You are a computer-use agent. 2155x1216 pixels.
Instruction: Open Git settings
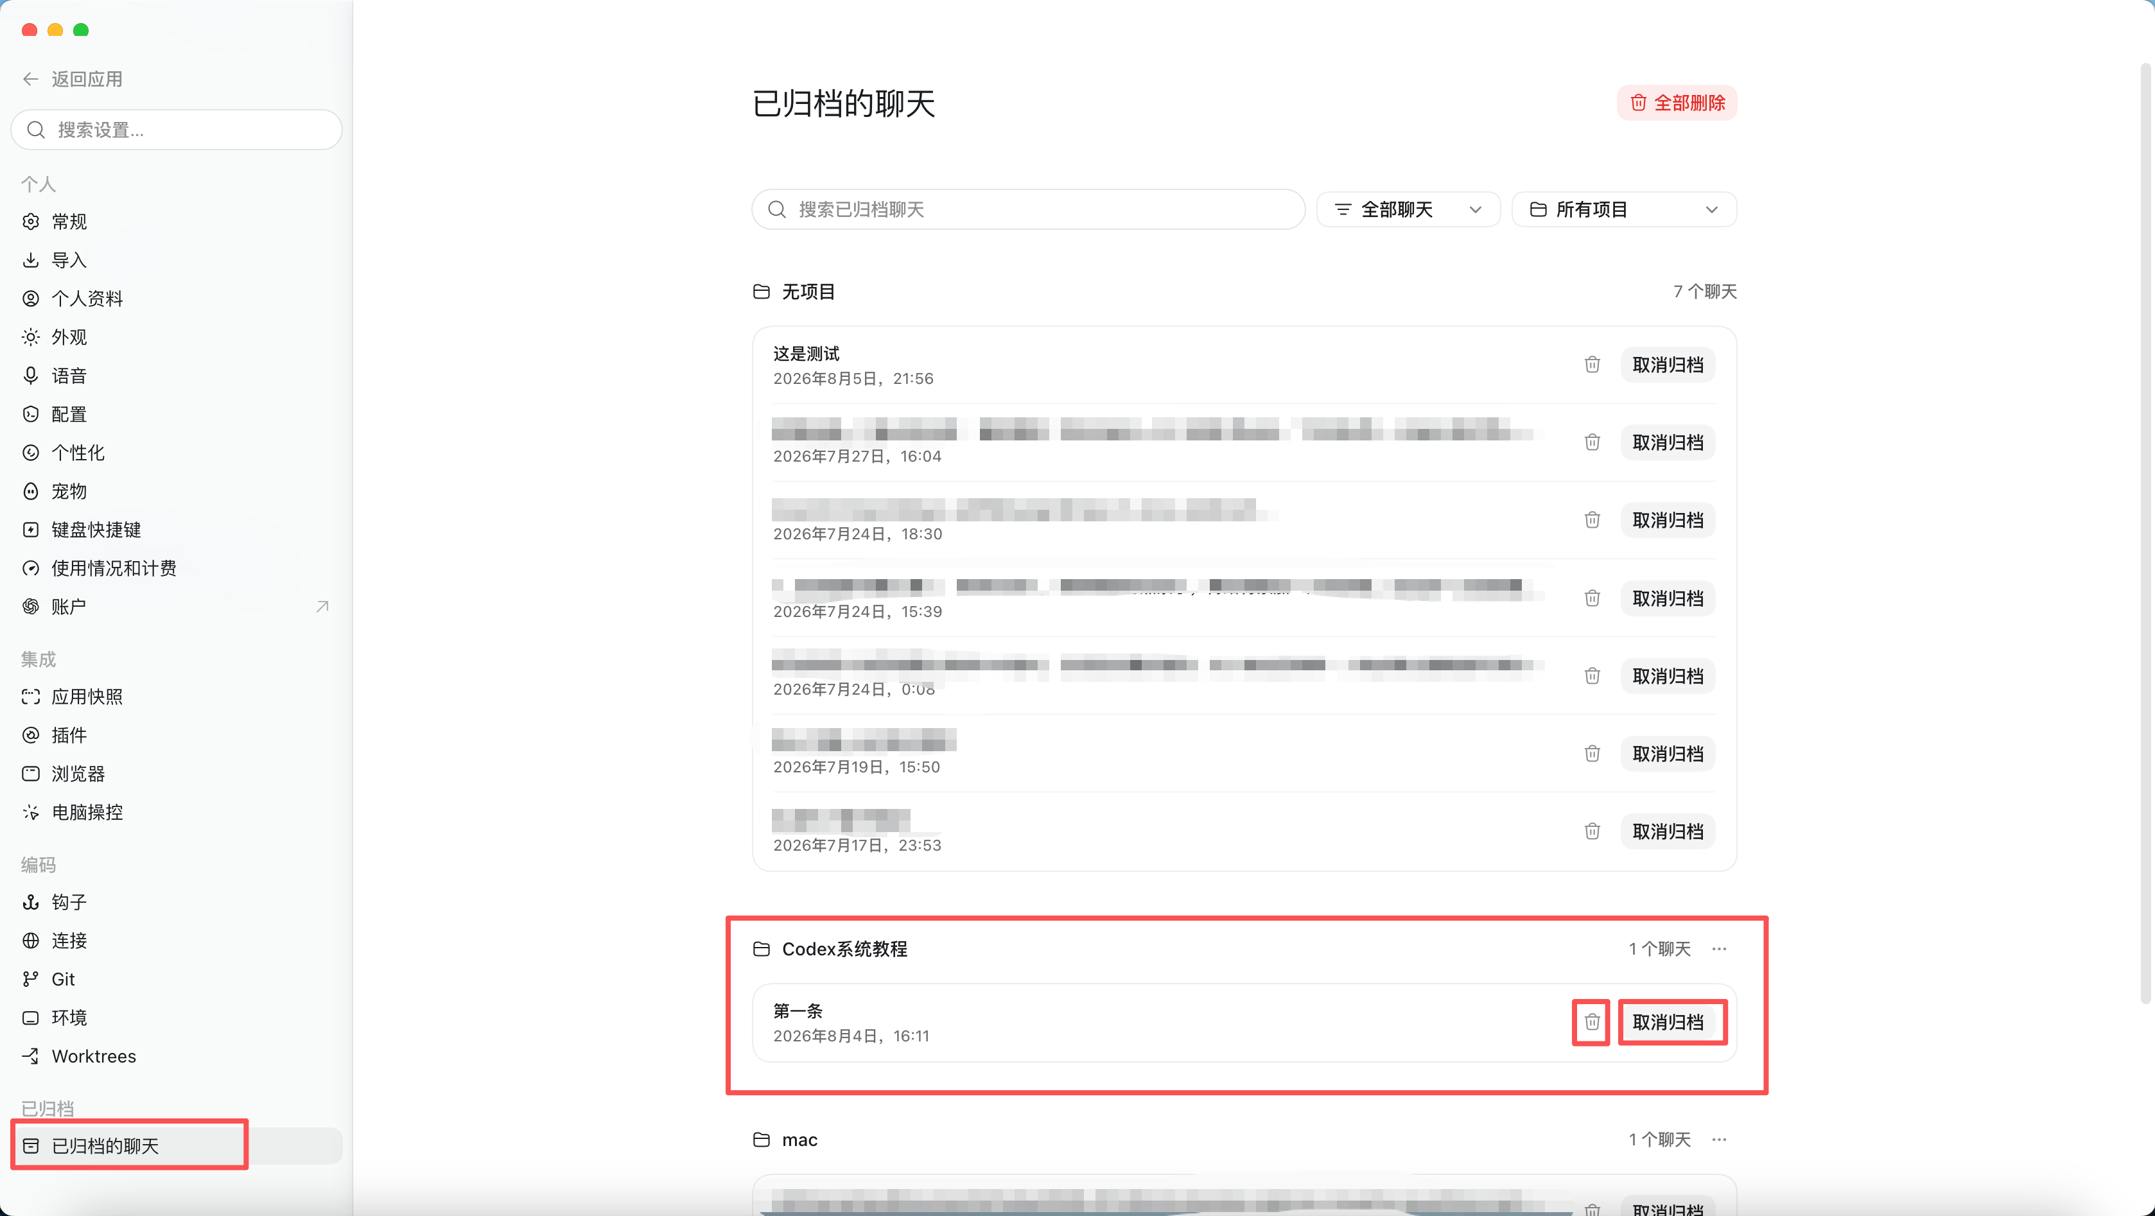[x=177, y=979]
